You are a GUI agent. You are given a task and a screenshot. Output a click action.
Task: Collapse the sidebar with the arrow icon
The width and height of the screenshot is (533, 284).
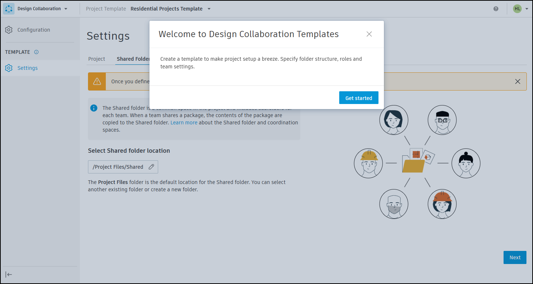click(x=9, y=275)
